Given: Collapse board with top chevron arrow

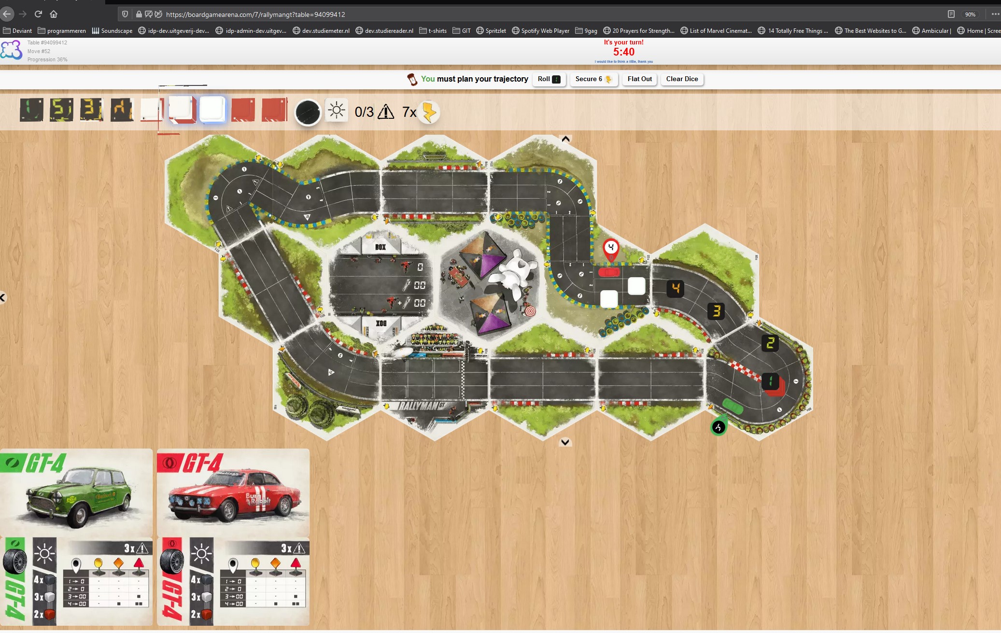Looking at the screenshot, I should click(x=565, y=140).
